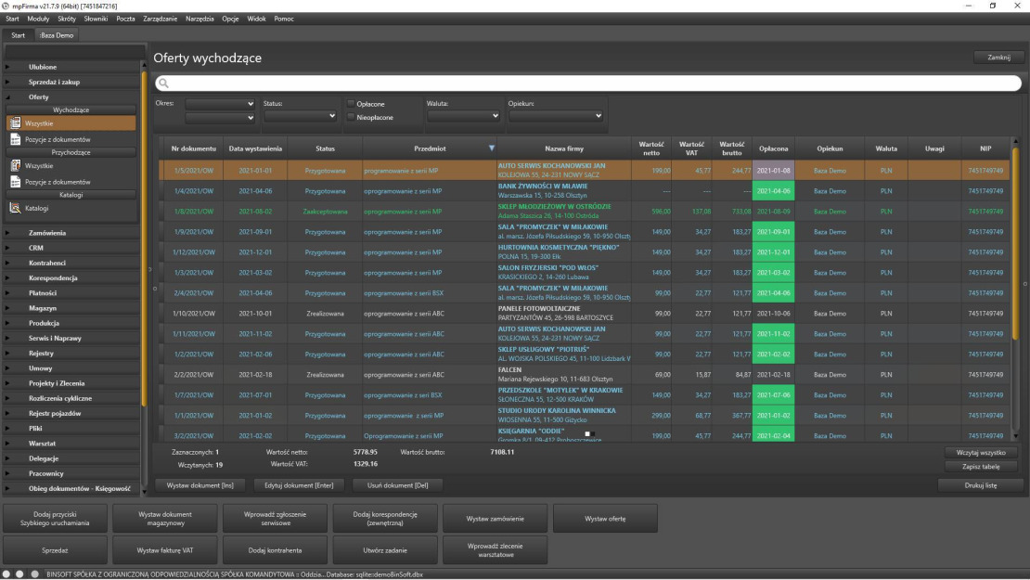
Task: Click the Zamknij button
Action: click(999, 58)
